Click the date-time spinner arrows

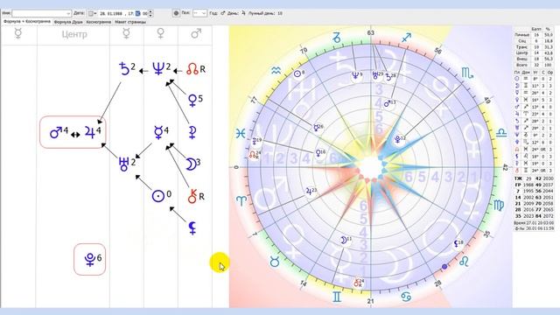[150, 13]
